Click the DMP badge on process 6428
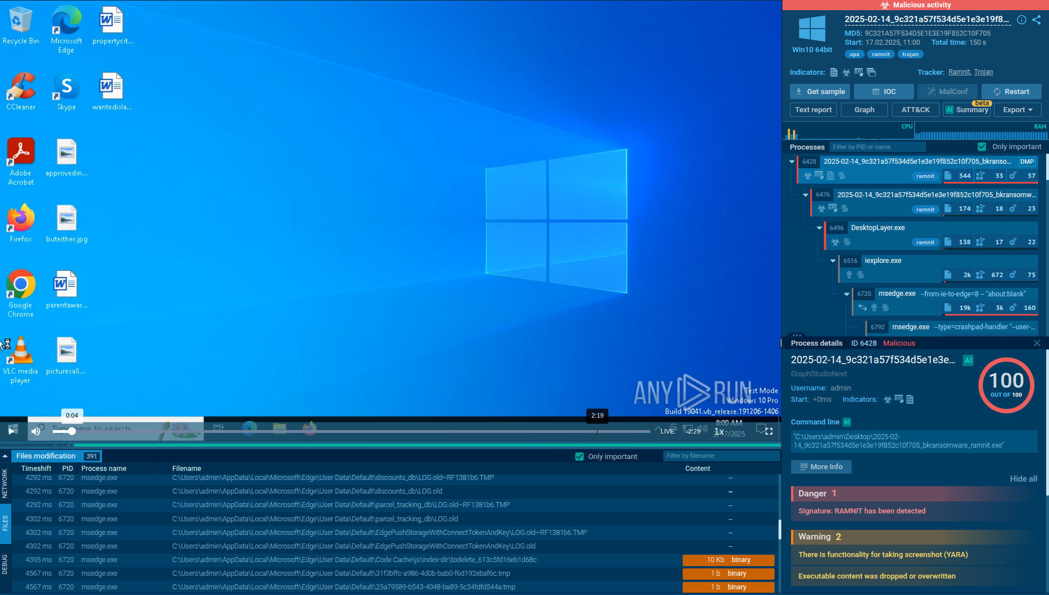1049x595 pixels. click(x=1027, y=161)
